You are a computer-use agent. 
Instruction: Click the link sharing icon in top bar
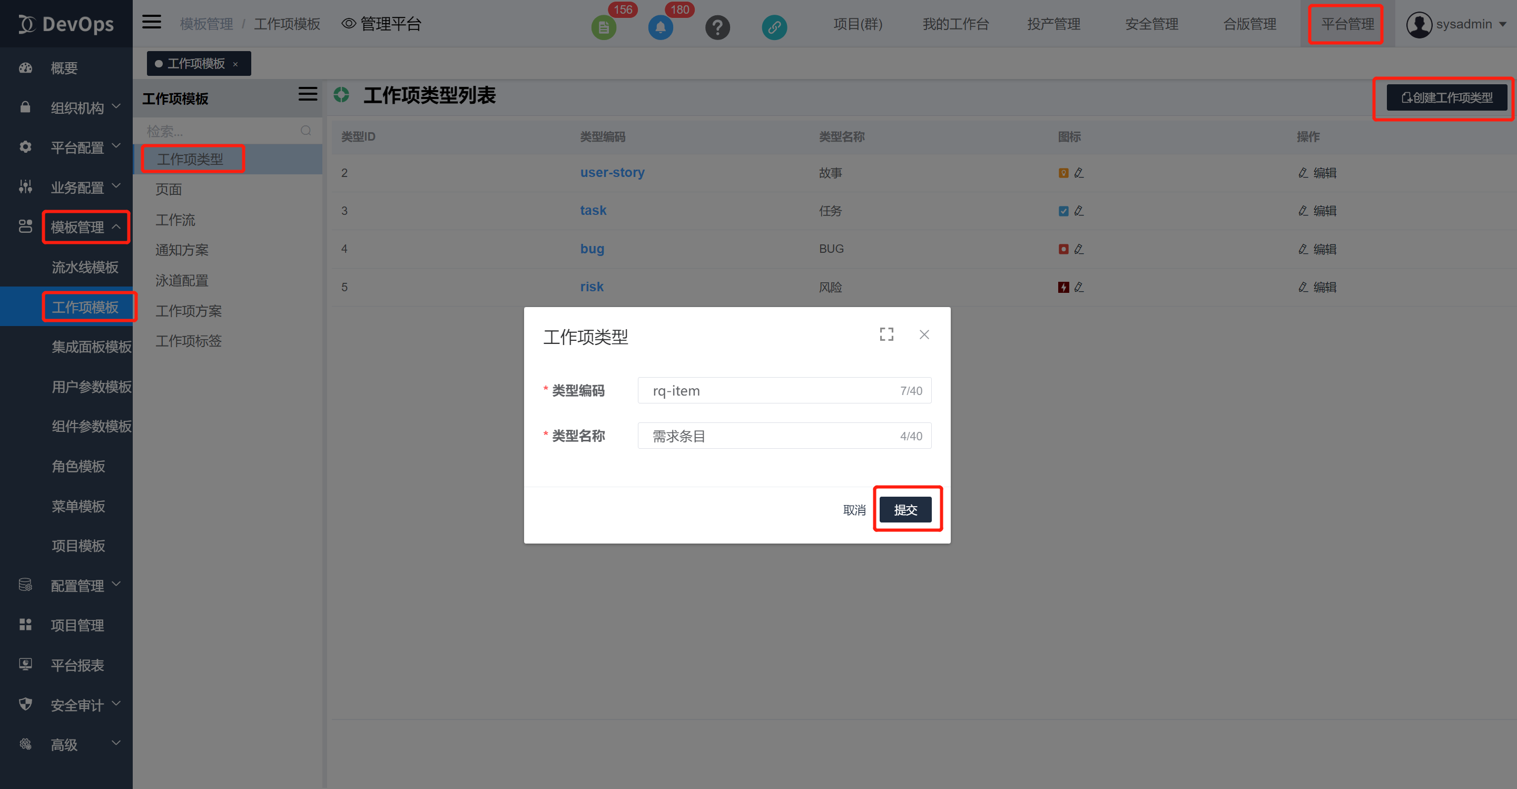[774, 27]
